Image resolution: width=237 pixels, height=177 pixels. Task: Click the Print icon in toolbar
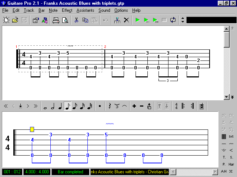tap(56, 20)
